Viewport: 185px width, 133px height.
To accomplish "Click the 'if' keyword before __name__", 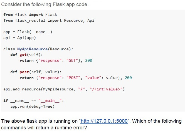I will [x=6, y=101].
